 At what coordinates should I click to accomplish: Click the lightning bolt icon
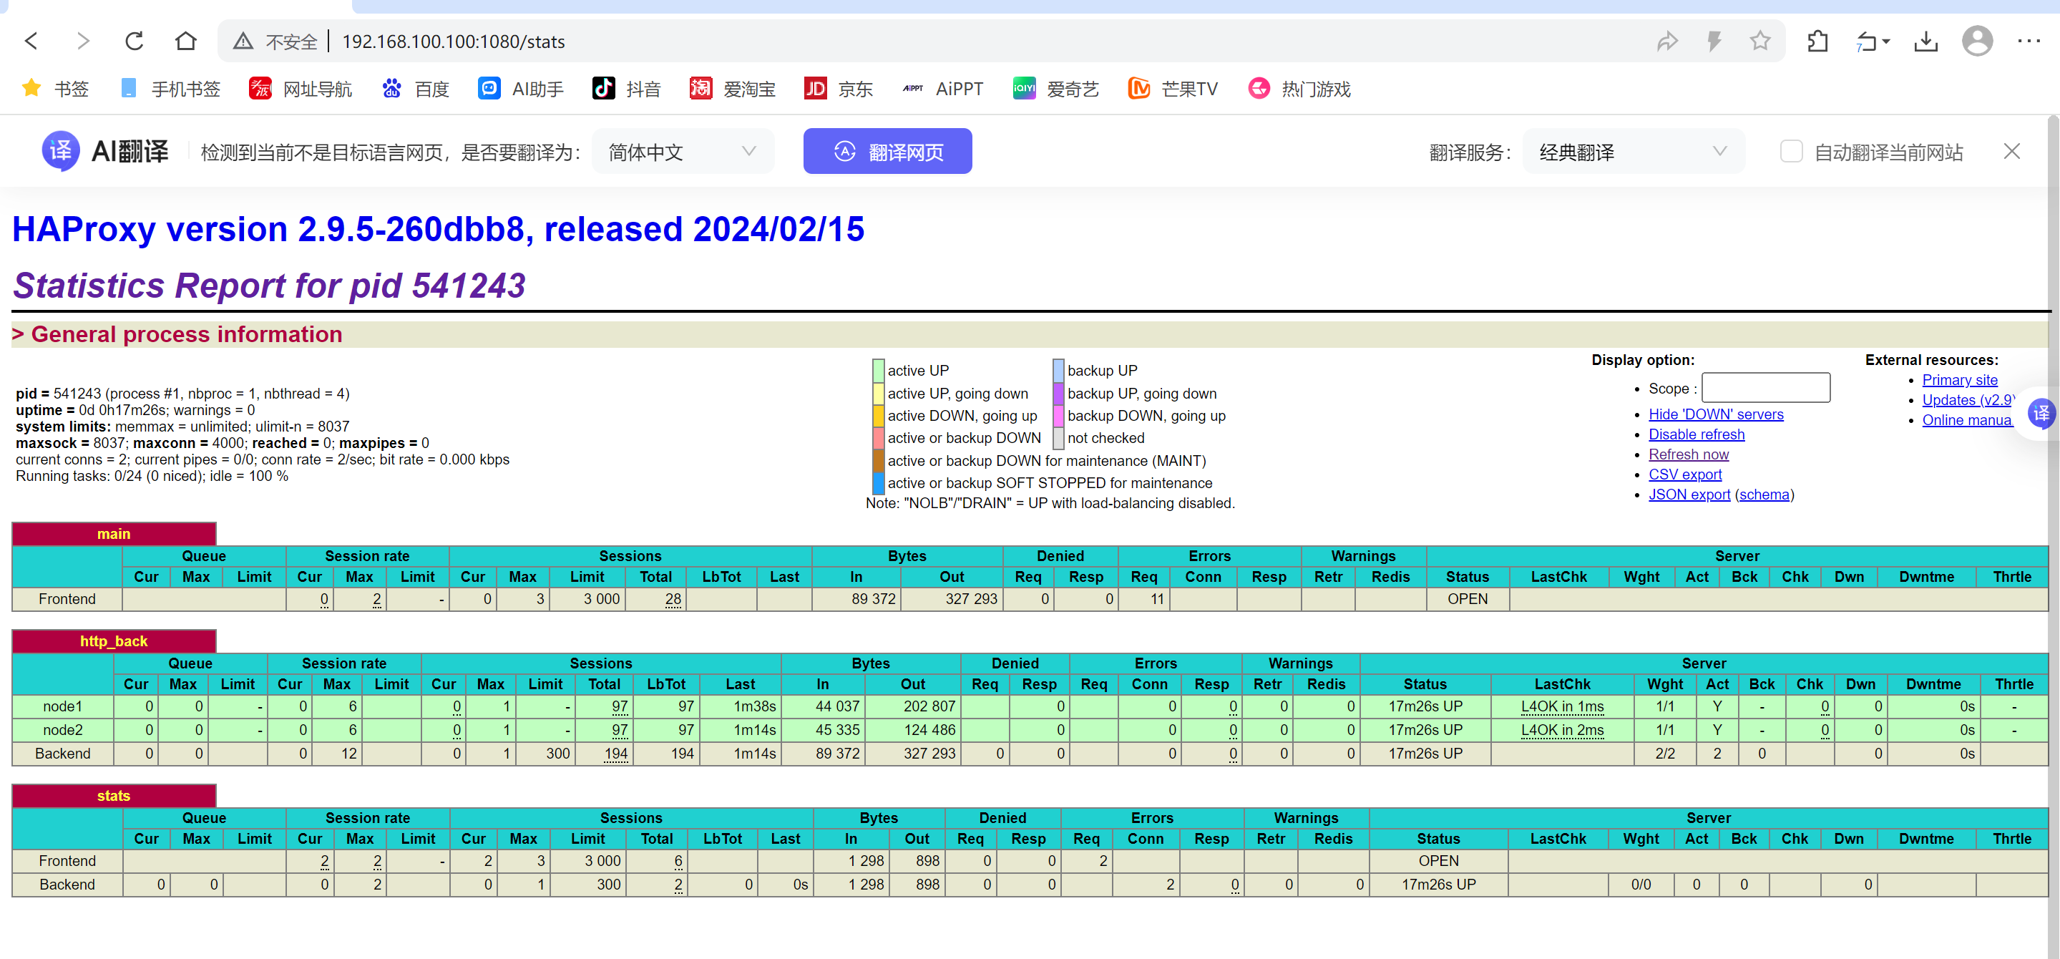[1714, 41]
